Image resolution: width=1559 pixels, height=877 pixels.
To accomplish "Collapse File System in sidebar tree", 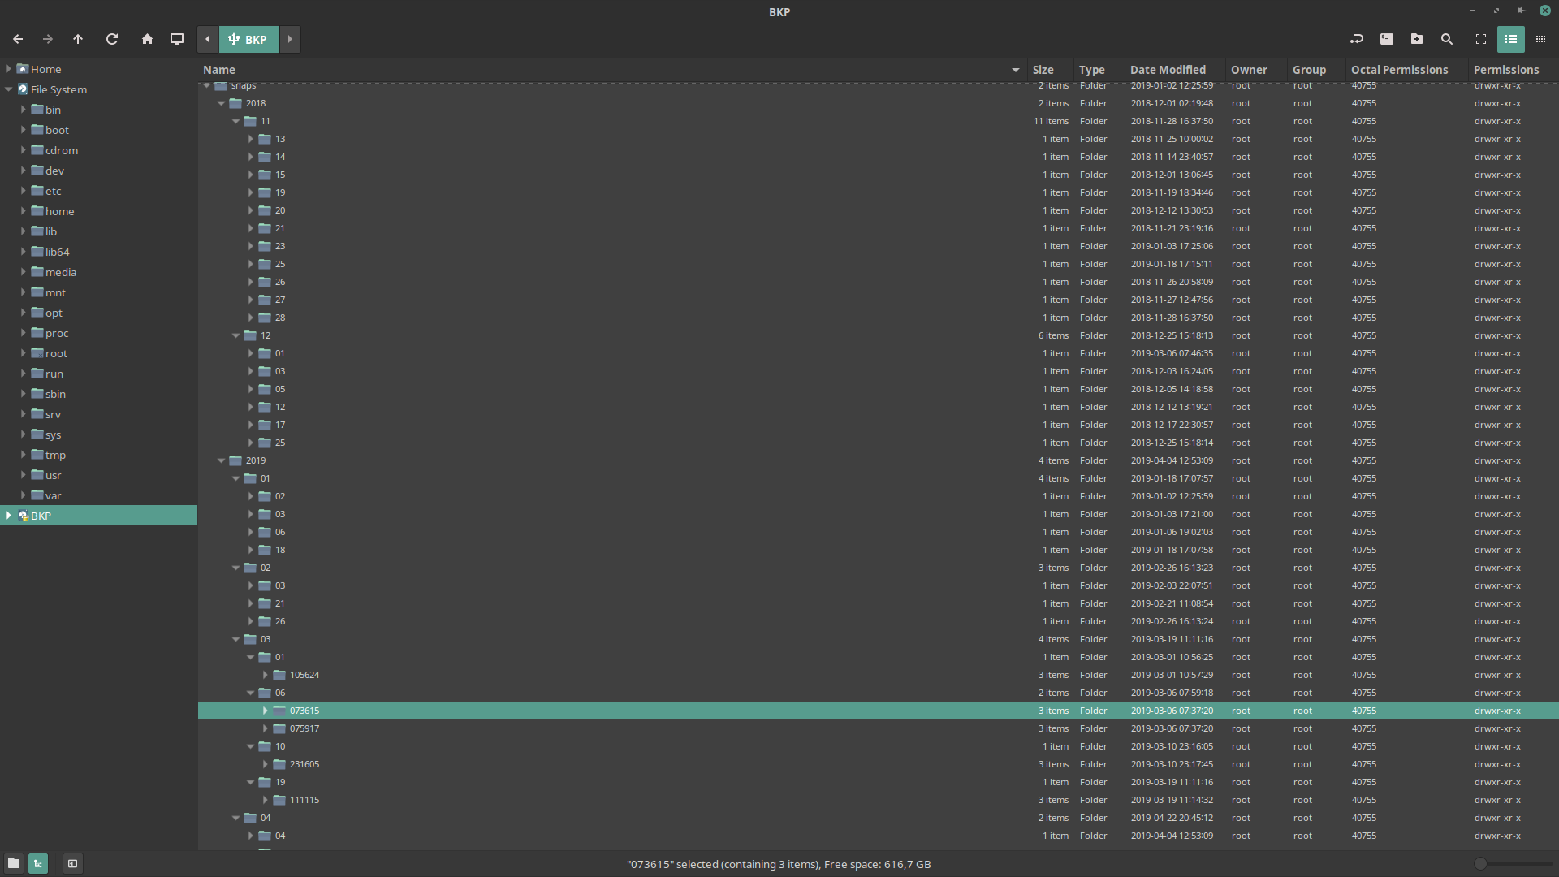I will [x=9, y=89].
